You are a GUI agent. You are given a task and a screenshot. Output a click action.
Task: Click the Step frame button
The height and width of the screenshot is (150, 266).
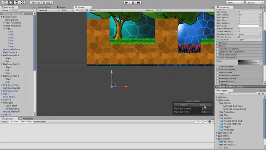138,2
